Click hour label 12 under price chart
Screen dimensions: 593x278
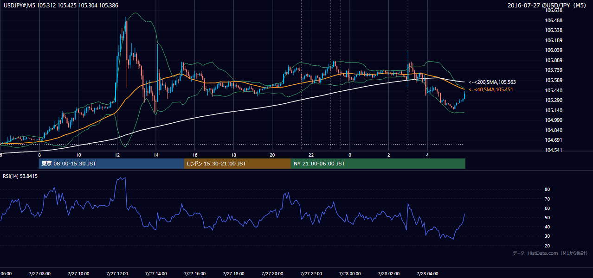pyautogui.click(x=117, y=155)
